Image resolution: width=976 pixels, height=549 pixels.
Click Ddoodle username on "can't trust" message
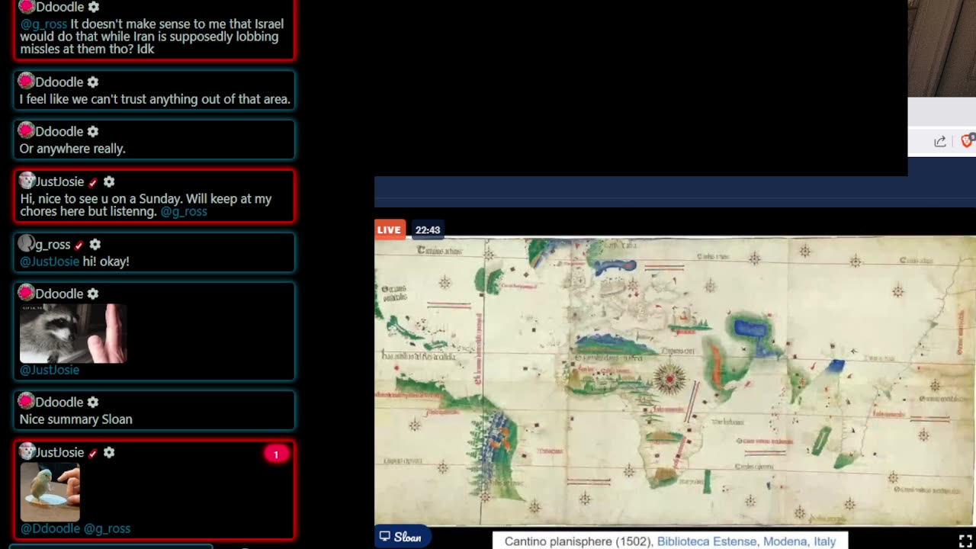(59, 82)
